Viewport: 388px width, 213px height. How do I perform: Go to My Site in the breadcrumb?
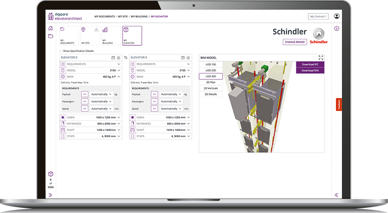click(x=123, y=17)
